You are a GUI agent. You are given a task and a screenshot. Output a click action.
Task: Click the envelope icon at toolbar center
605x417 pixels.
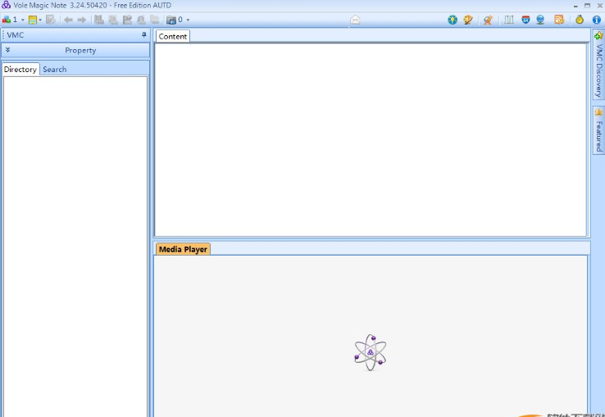355,20
